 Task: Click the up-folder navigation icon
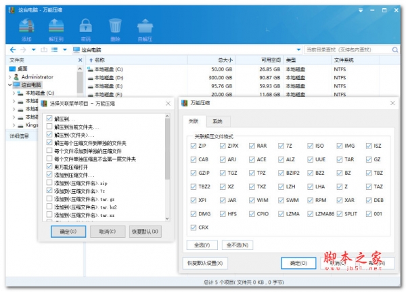[44, 49]
